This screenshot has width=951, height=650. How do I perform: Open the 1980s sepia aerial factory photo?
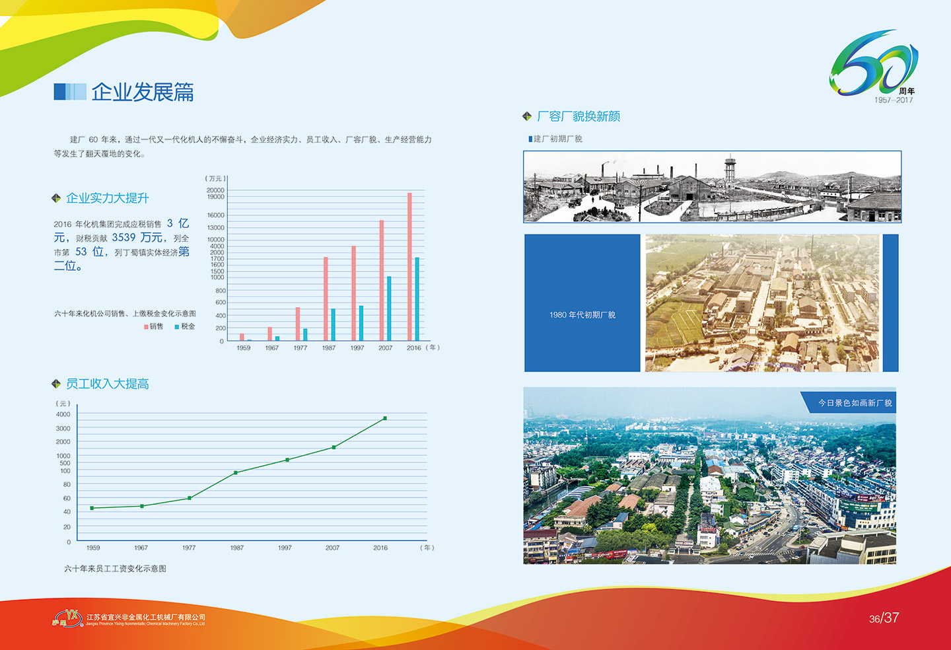click(x=762, y=303)
